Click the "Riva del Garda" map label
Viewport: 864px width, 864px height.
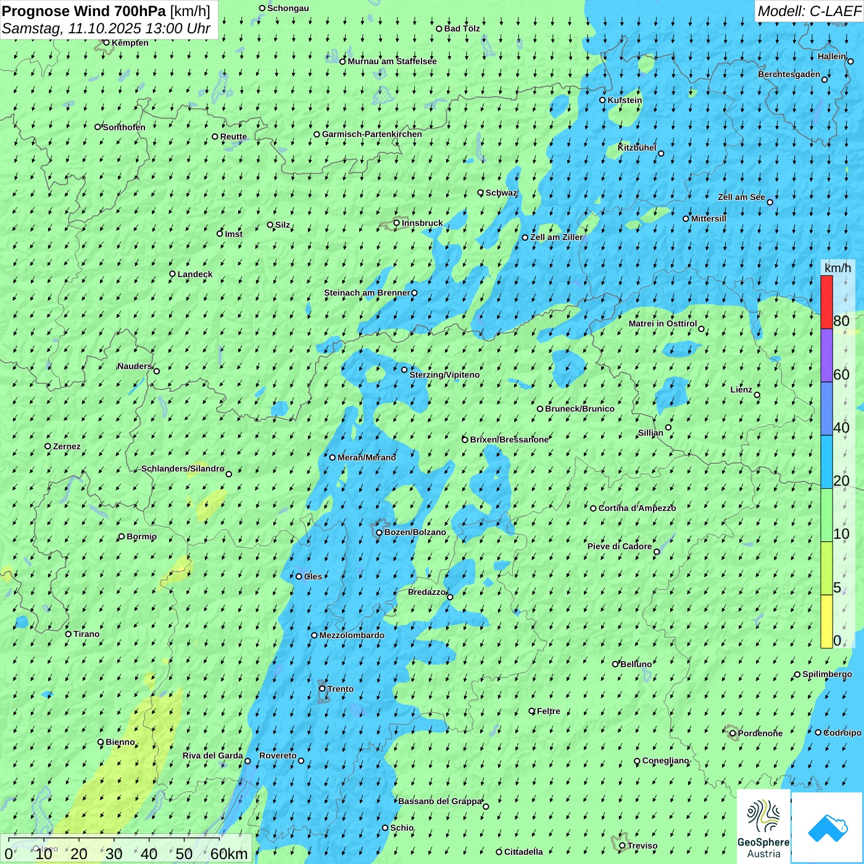click(213, 755)
